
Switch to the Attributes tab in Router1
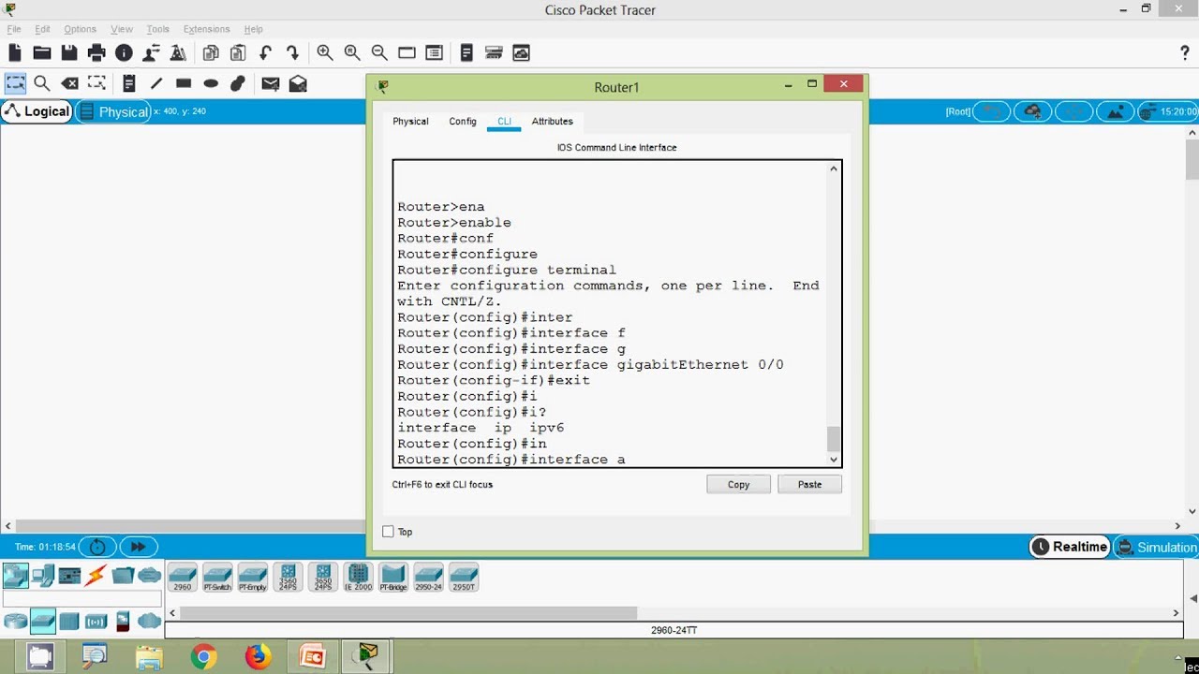coord(553,122)
